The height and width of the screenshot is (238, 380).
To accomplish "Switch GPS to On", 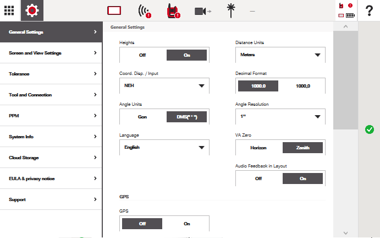I will pyautogui.click(x=186, y=224).
